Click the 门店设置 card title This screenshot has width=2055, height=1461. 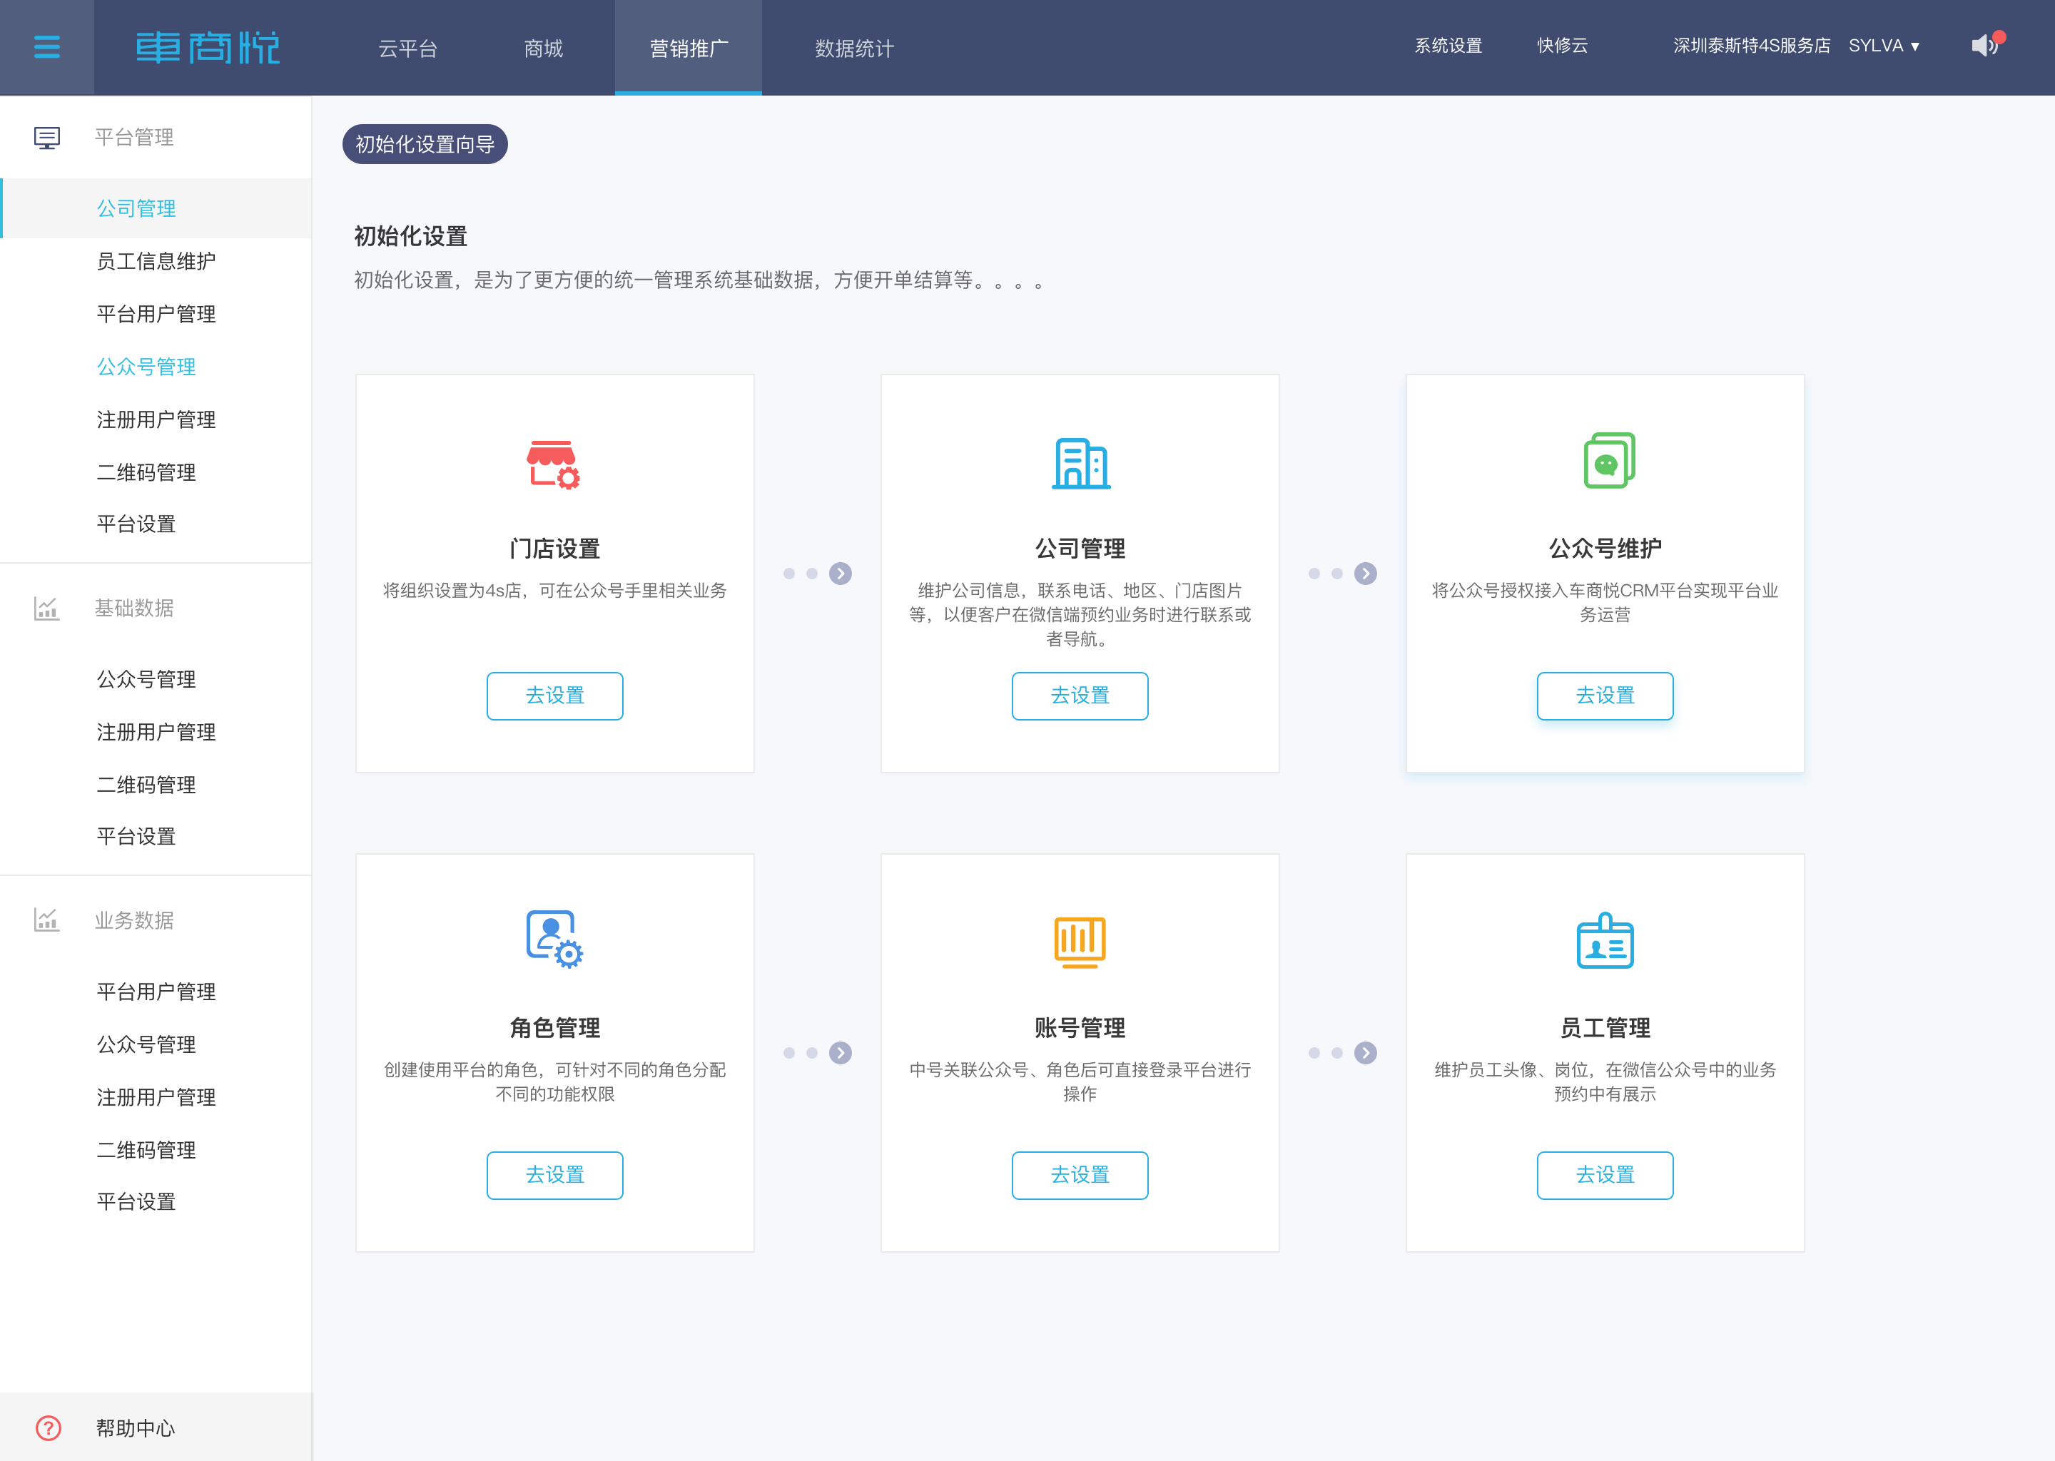click(x=555, y=549)
